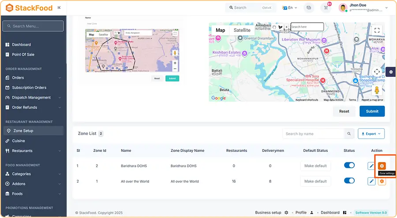Screen dimensions: 397x218
Task: Edit the All over the World zone
Action: 371,181
